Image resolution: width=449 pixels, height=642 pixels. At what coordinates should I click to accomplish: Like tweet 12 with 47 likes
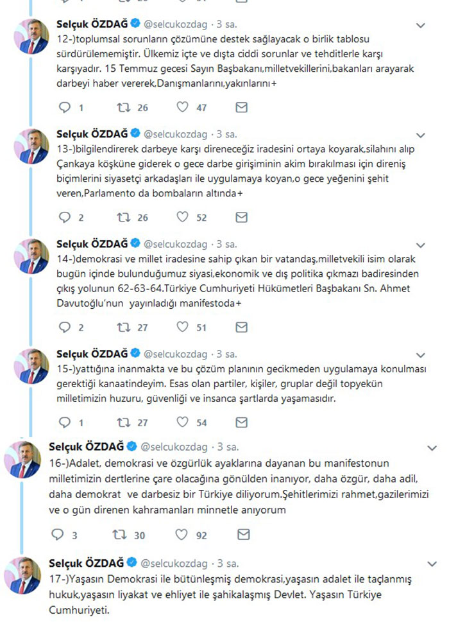click(x=182, y=107)
